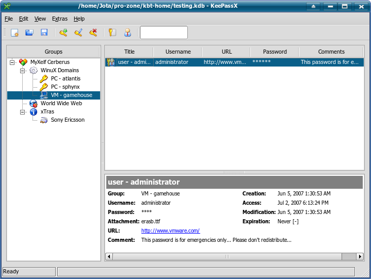Click the gear icon beside WinuX Domains
Screen dimensions: 371x279
coord(34,71)
